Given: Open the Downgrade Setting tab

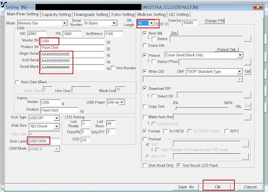Looking at the screenshot, I should click(91, 15).
